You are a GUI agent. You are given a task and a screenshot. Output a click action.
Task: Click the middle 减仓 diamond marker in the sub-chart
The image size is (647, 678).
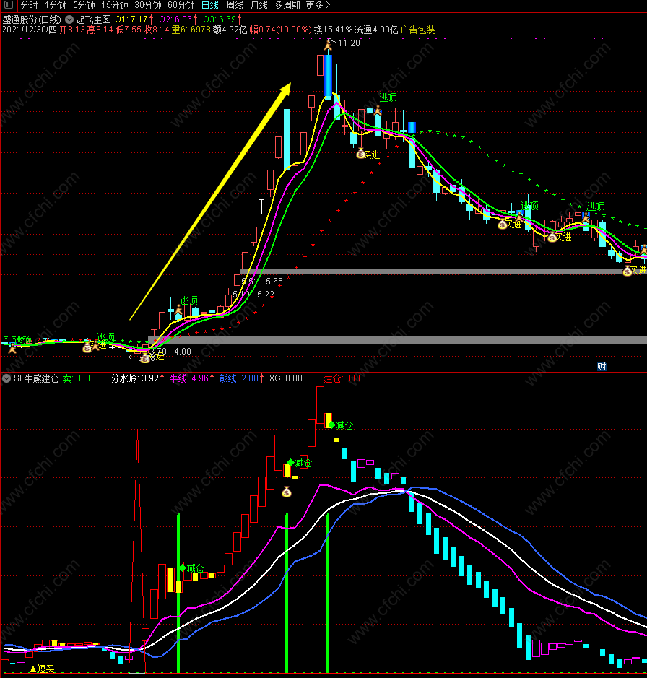pos(290,463)
